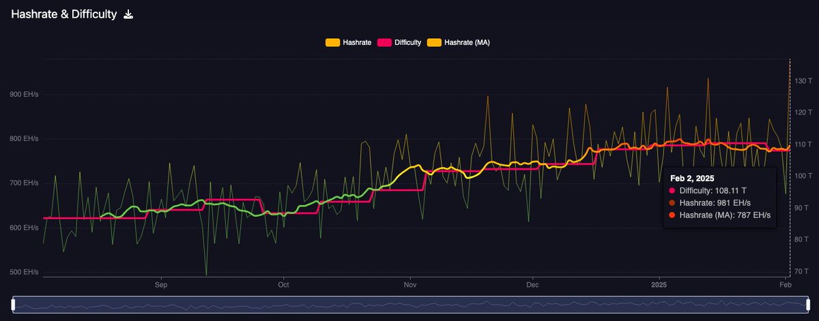Click the Hashrate legend color swatch
The width and height of the screenshot is (819, 321).
point(332,42)
